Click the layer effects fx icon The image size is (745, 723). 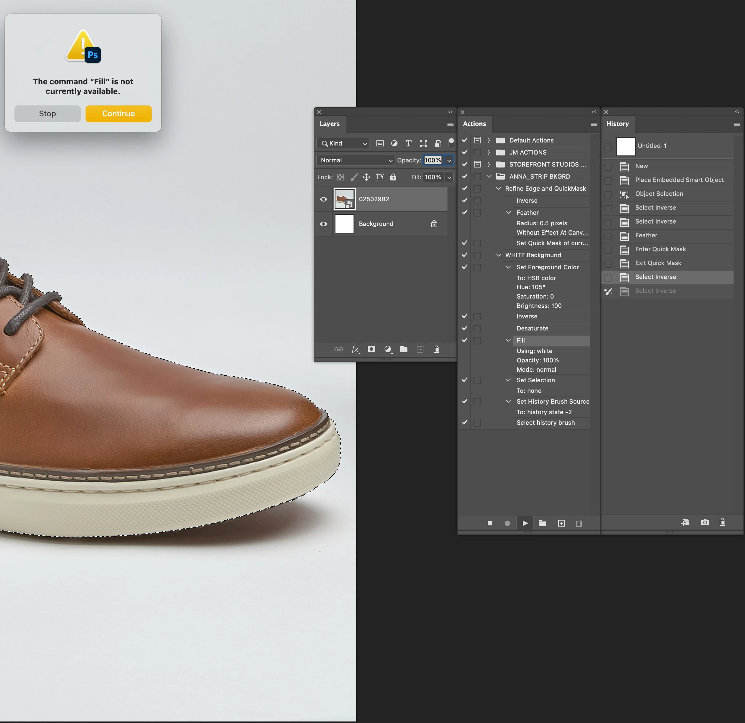pyautogui.click(x=355, y=349)
